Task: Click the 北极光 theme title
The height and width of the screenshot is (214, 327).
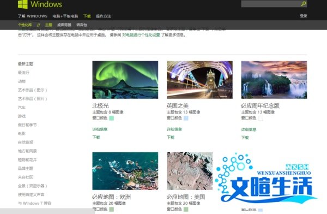Action: click(x=100, y=106)
